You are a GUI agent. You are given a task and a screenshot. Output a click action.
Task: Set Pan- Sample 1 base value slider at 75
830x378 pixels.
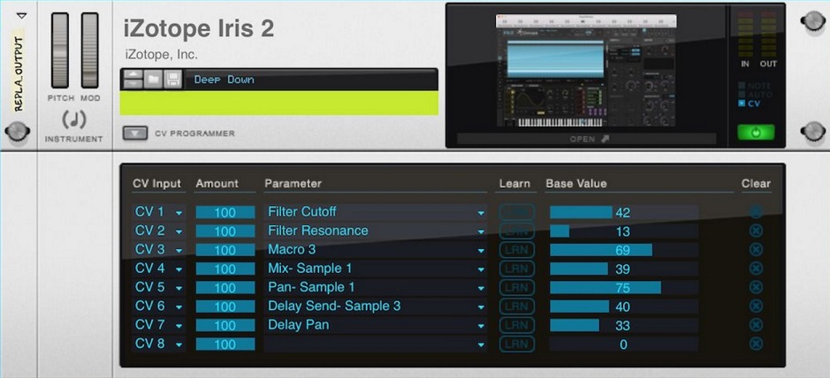(624, 287)
